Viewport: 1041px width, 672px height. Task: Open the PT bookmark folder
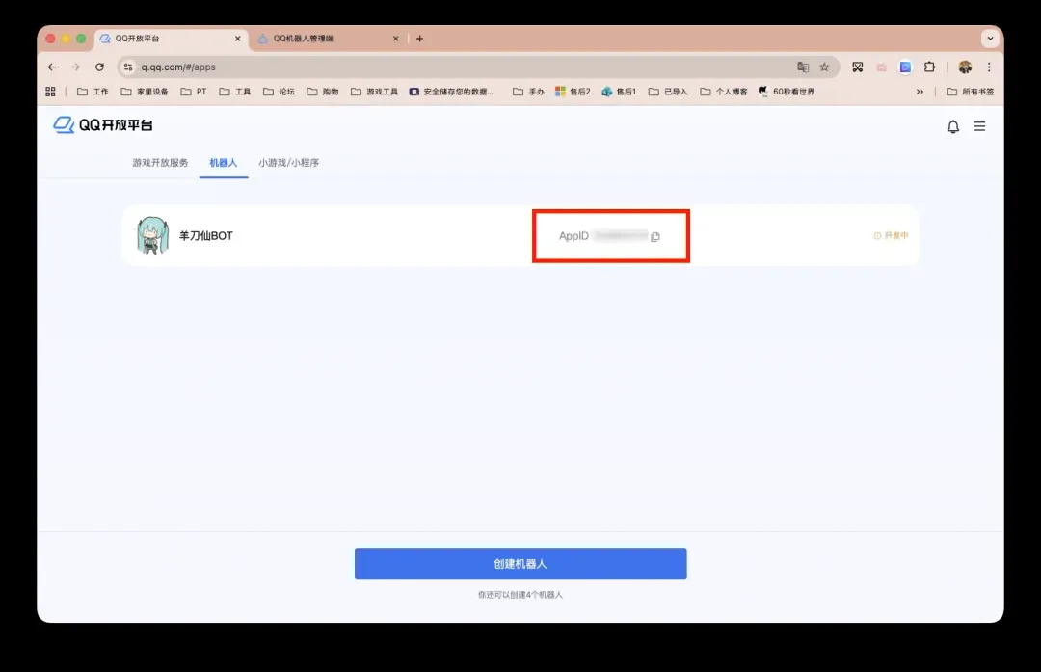point(194,92)
